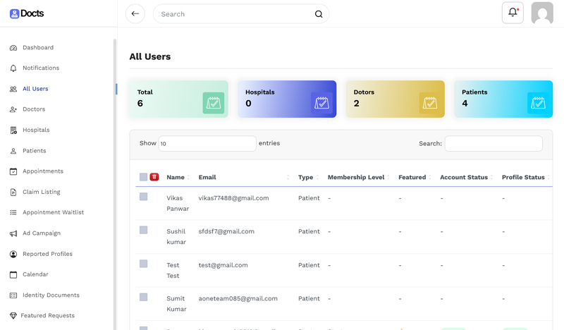Click the Doctors icon in sidebar
This screenshot has width=564, height=330.
point(13,109)
